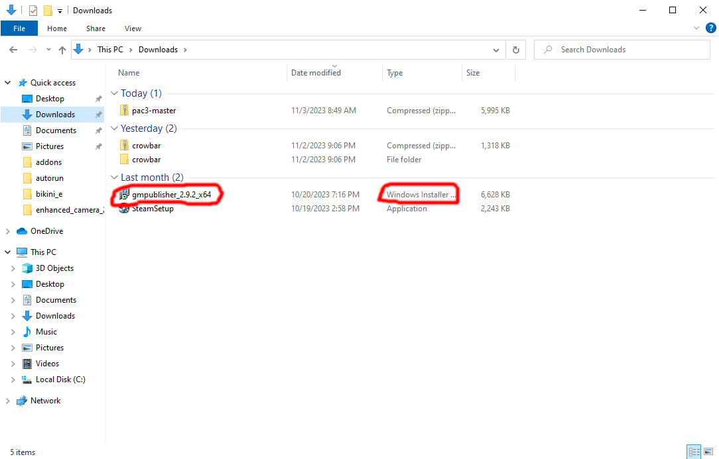
Task: Open Help with the question mark icon
Action: (710, 28)
